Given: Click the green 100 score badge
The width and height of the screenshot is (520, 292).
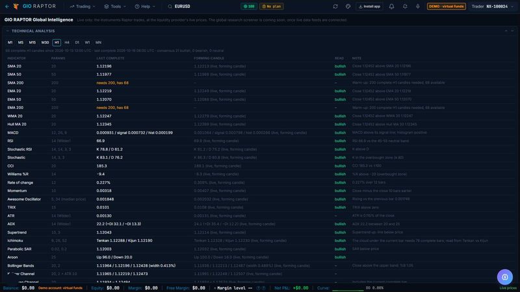Looking at the screenshot, I should (x=249, y=6).
